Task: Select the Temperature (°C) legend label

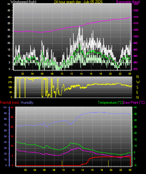Action: click(110, 103)
